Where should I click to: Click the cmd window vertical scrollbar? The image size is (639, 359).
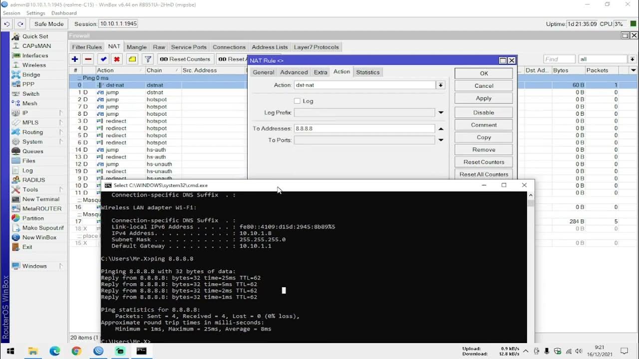pos(531,267)
